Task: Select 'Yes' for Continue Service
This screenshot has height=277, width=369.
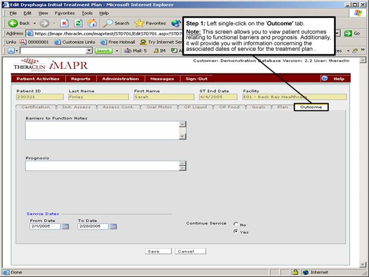Action: pos(236,232)
